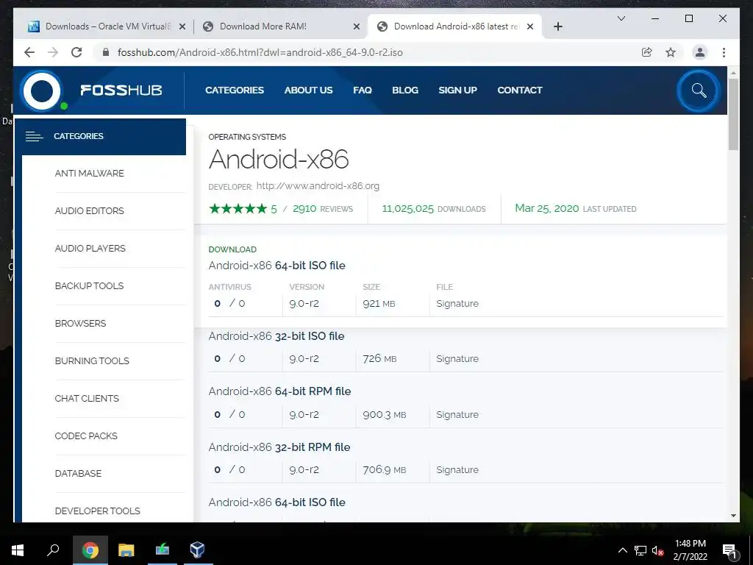Click SIGN UP in the top navigation
The height and width of the screenshot is (565, 753).
pos(457,90)
